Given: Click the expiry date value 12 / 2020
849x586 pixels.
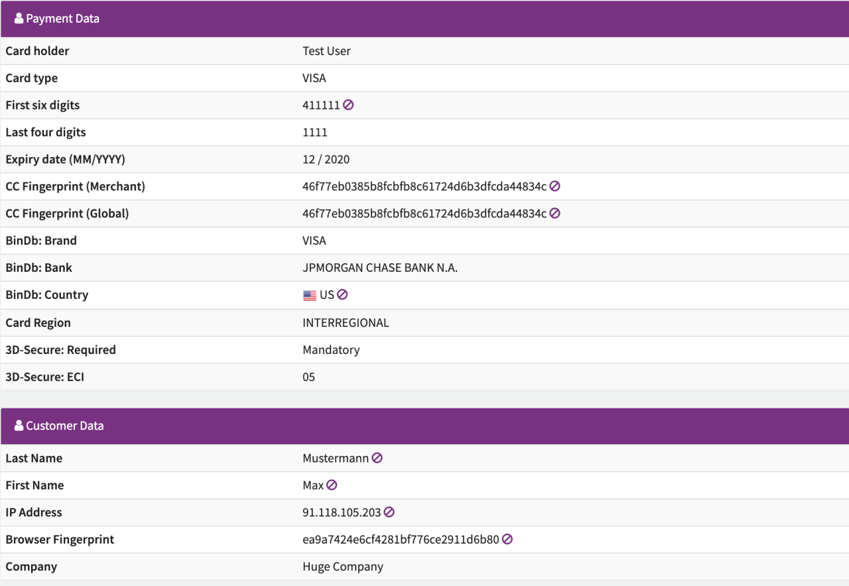Looking at the screenshot, I should click(326, 160).
